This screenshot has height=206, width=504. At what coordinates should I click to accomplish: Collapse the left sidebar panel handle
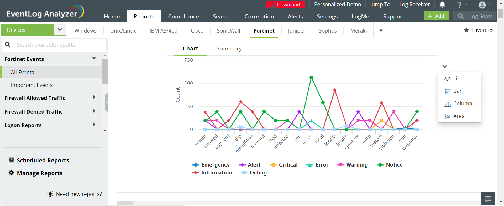point(107,102)
